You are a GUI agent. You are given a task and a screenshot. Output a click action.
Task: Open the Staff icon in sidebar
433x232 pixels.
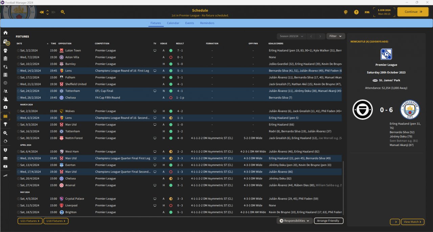coord(5,91)
